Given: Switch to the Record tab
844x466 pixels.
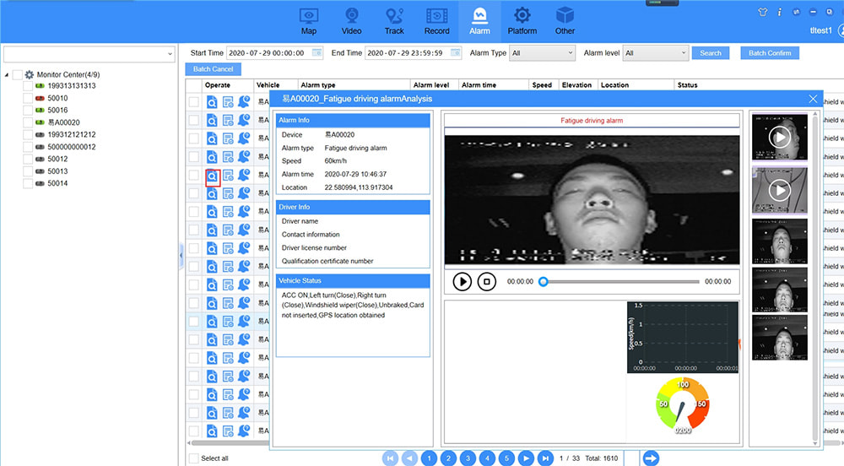Looking at the screenshot, I should coord(436,21).
